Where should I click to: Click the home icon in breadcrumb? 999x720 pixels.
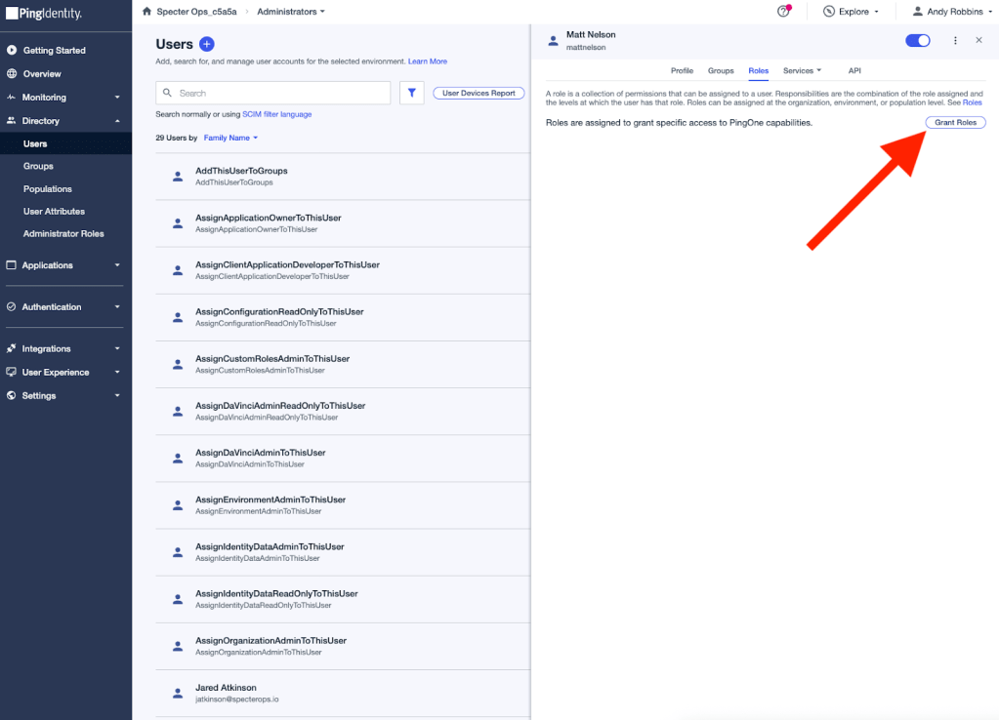(x=147, y=12)
